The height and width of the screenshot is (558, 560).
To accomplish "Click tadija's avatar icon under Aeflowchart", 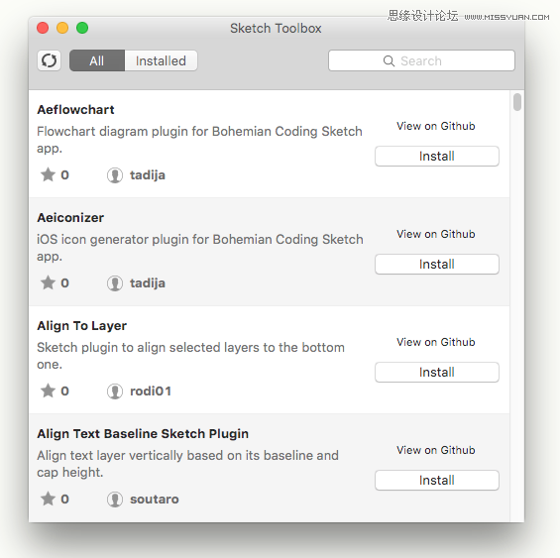I will [115, 175].
